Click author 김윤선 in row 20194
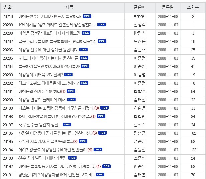206x179 pixels. [140, 150]
